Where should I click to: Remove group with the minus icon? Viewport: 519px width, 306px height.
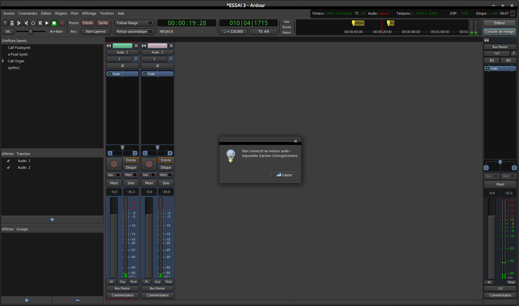[x=78, y=300]
